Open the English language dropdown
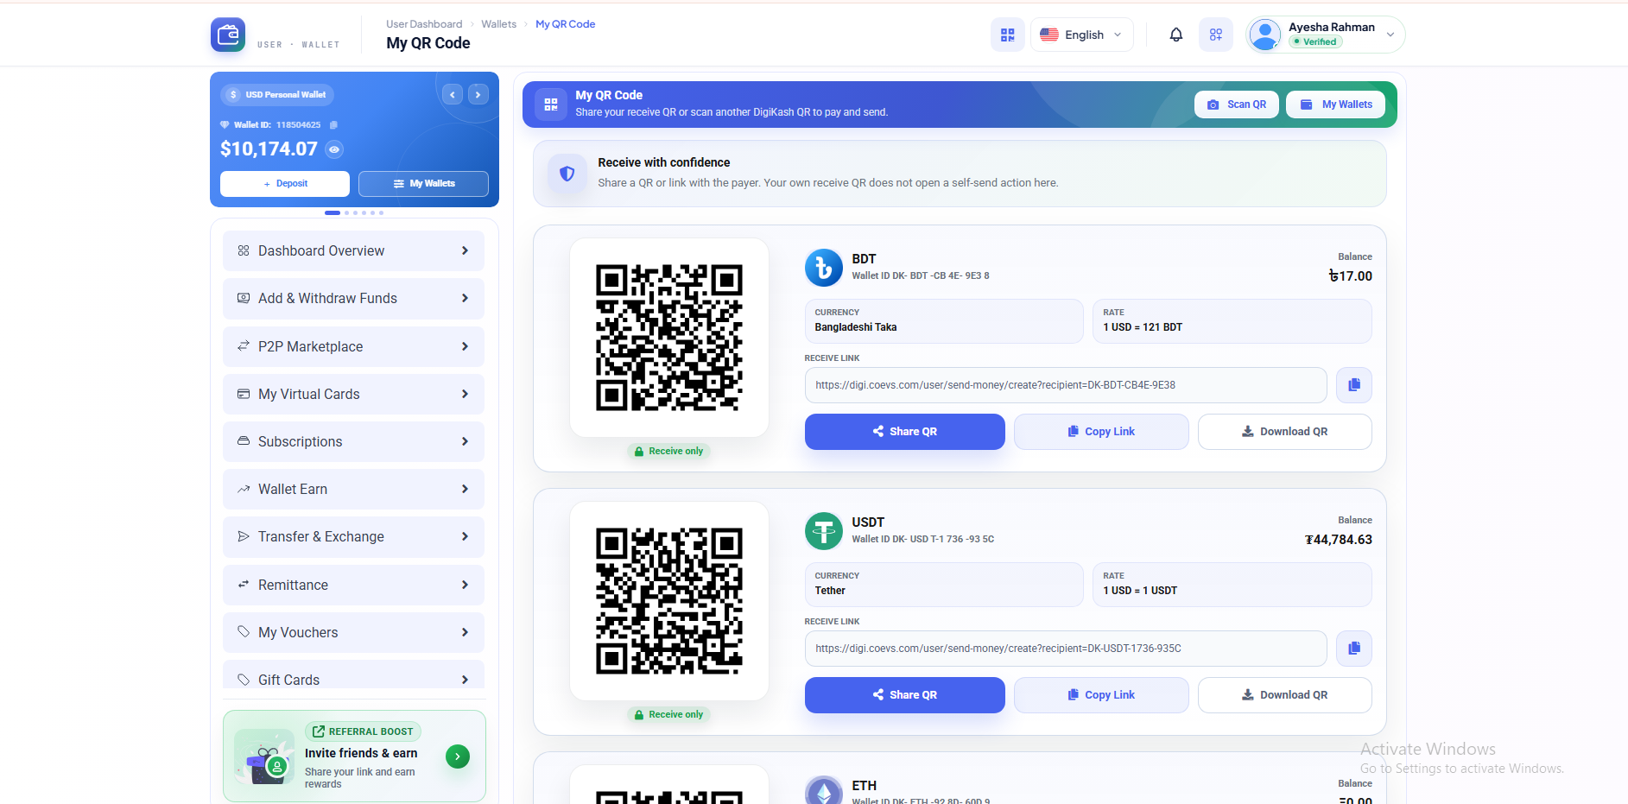The width and height of the screenshot is (1628, 804). 1081,35
